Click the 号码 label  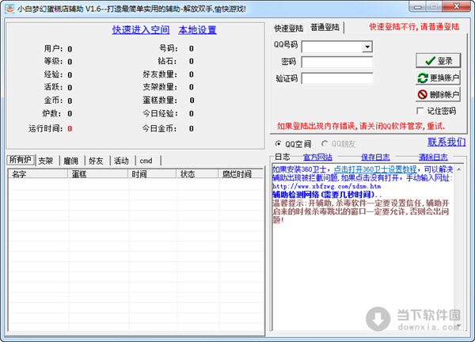click(x=169, y=48)
